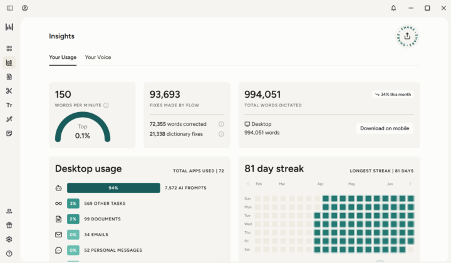451x263 pixels.
Task: Open the user account profile icon
Action: [x=24, y=8]
